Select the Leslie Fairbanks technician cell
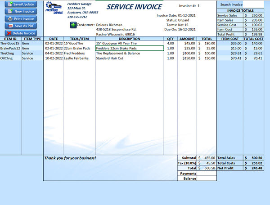 coord(79,58)
